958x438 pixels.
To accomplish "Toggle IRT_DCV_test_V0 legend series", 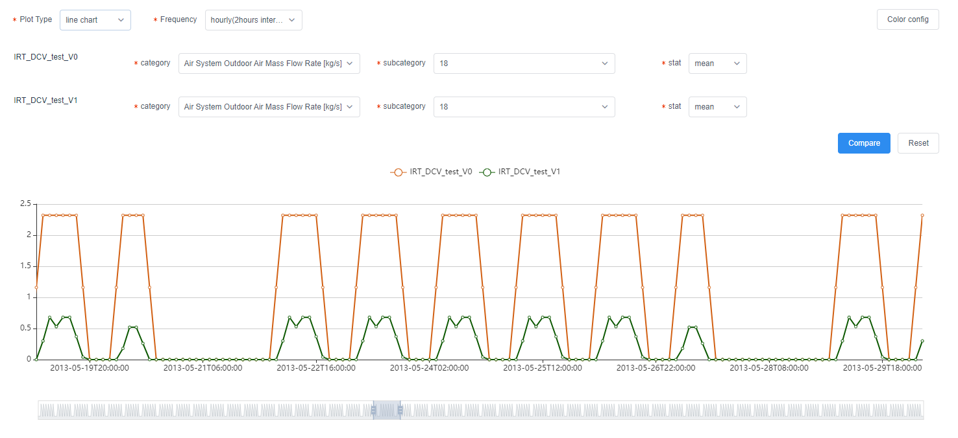I will pos(431,172).
